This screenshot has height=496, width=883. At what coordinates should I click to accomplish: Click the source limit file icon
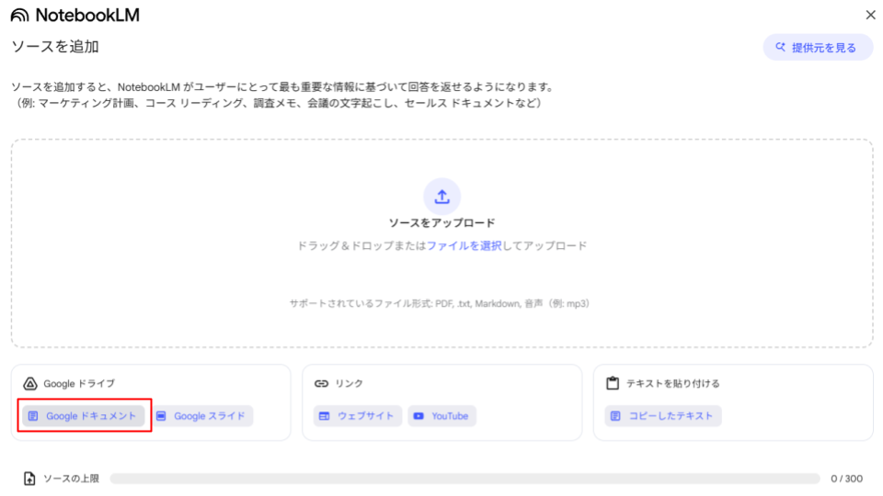click(x=29, y=479)
